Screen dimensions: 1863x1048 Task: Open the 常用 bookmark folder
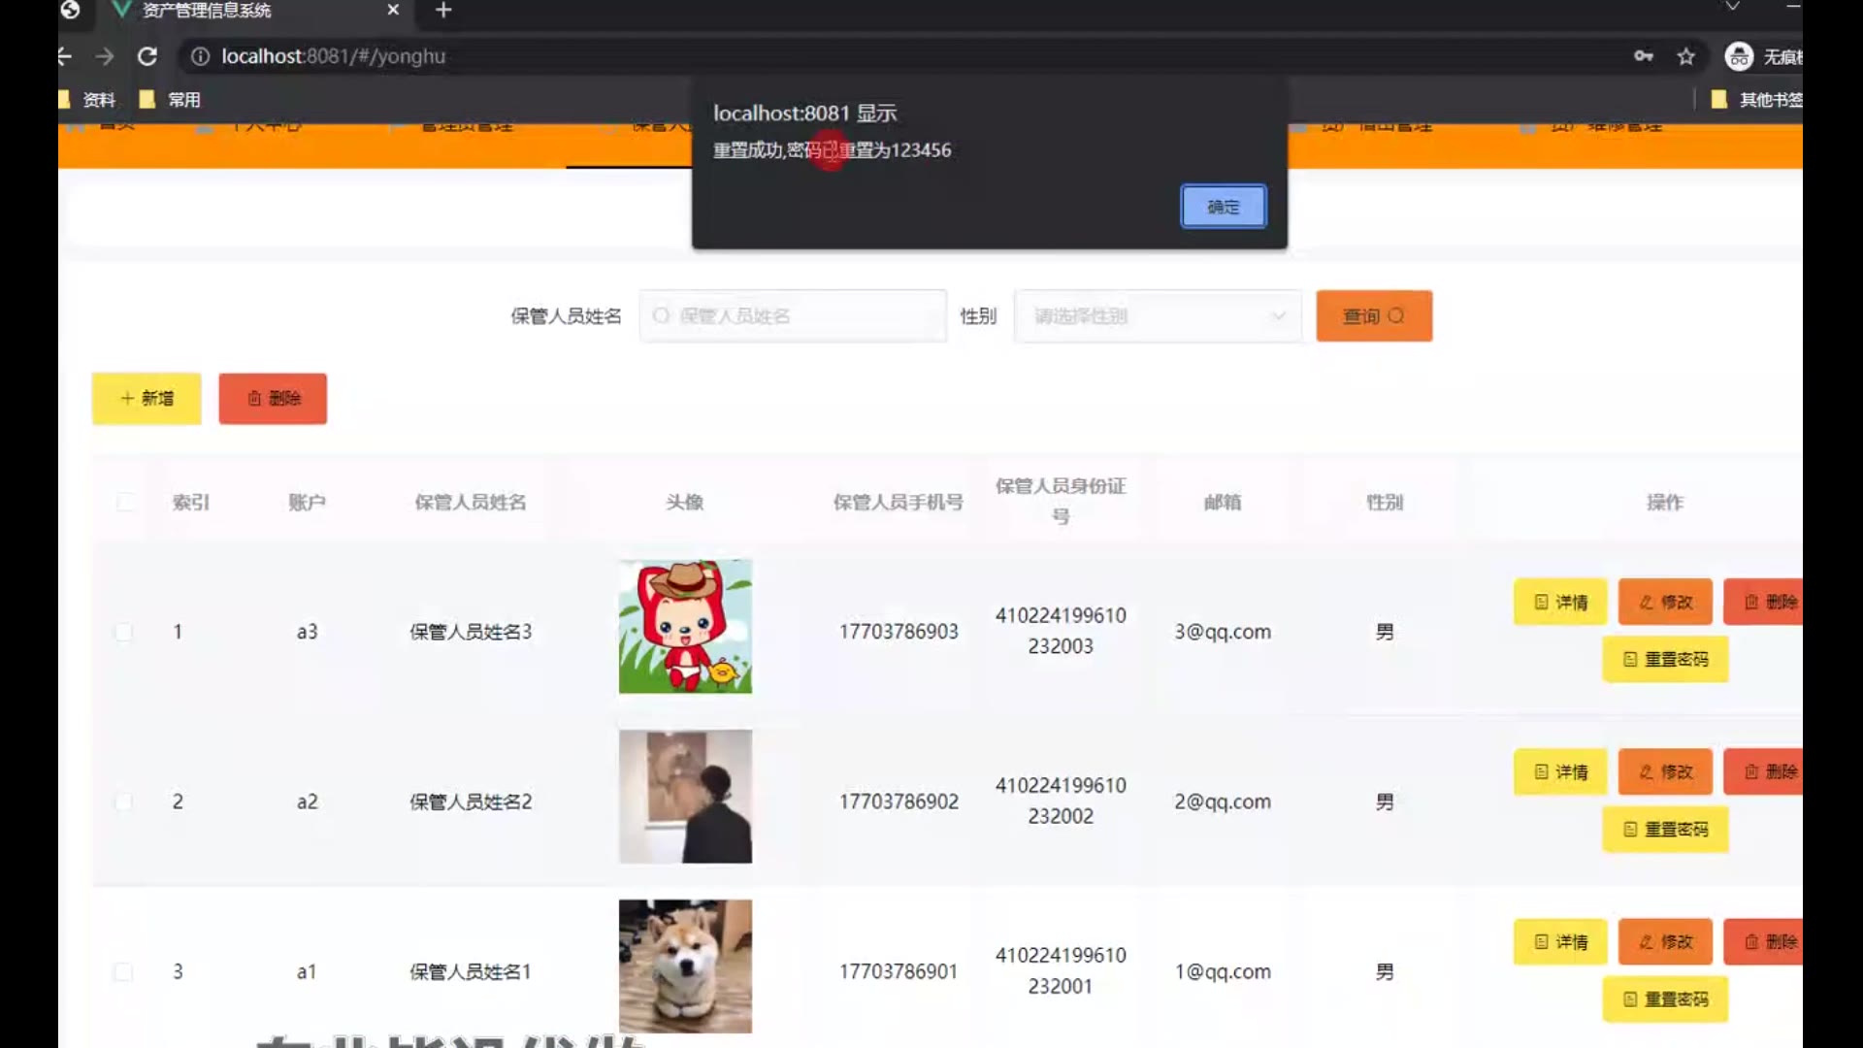coord(171,99)
